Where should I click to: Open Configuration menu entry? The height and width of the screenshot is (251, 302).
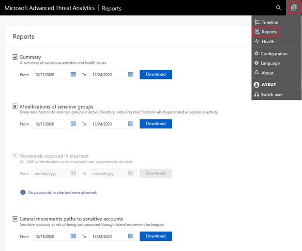click(273, 54)
